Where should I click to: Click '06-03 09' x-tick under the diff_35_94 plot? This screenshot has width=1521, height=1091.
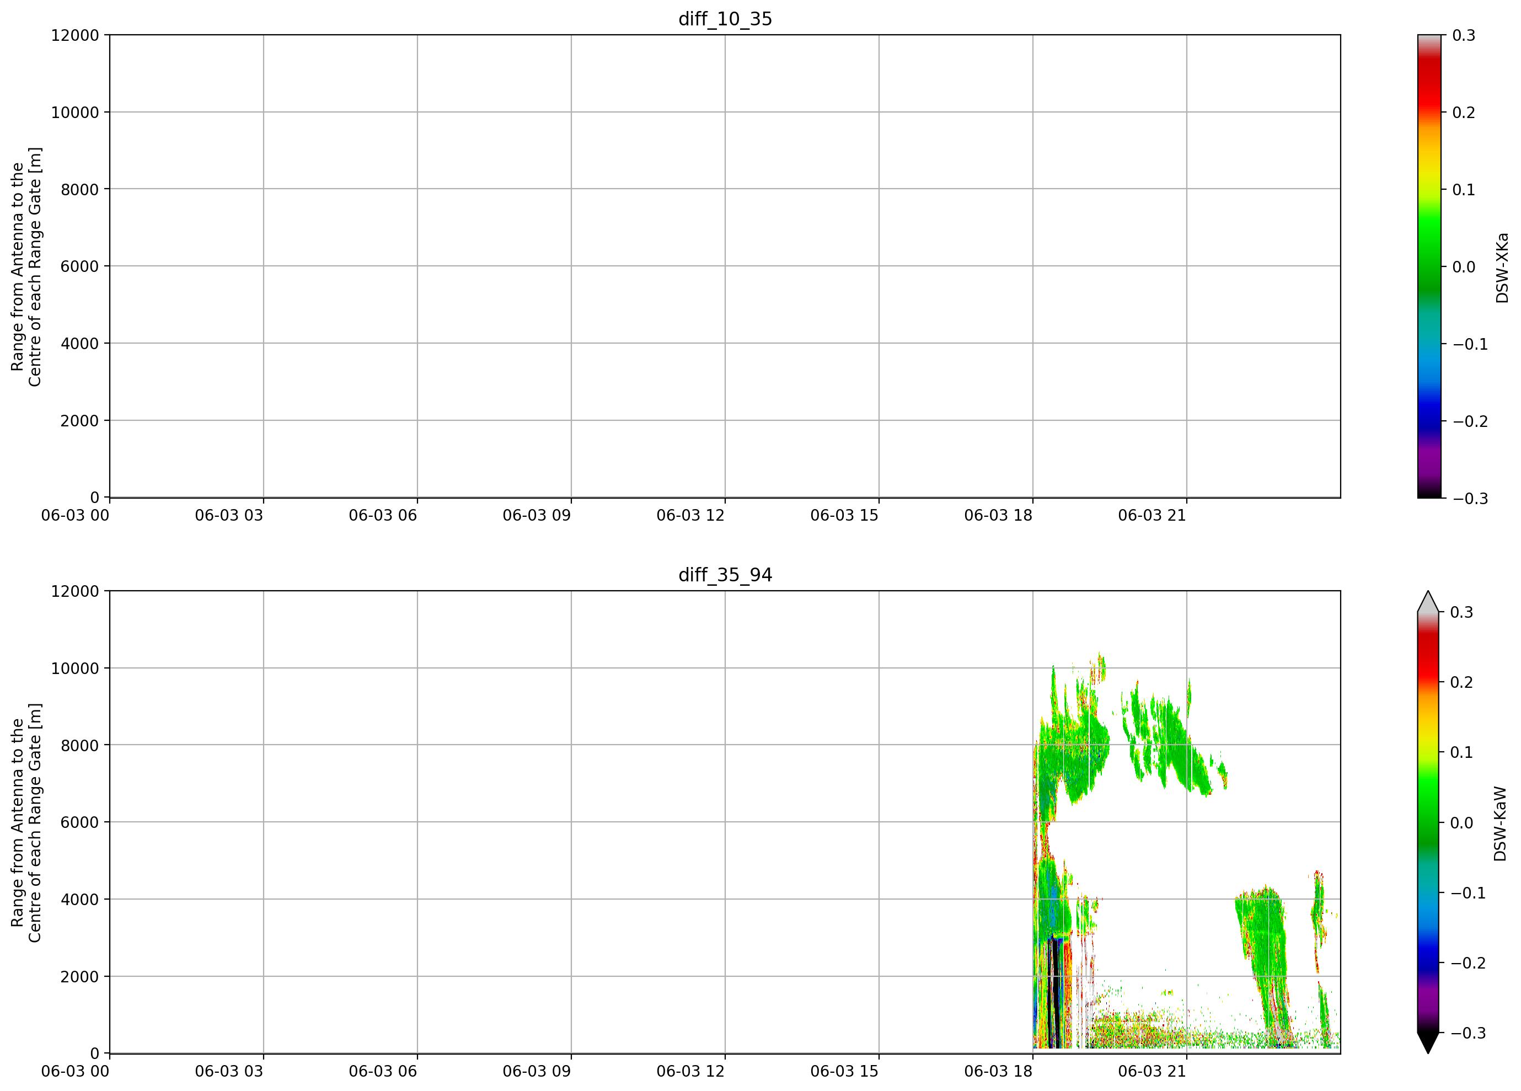[x=537, y=1072]
